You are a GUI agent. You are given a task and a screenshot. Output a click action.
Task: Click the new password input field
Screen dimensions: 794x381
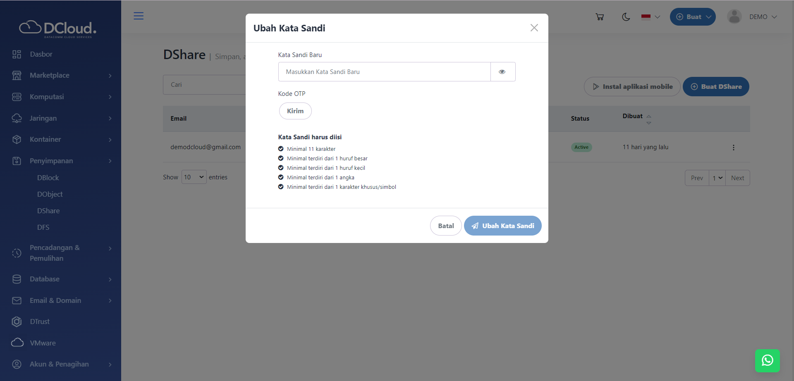pos(384,71)
